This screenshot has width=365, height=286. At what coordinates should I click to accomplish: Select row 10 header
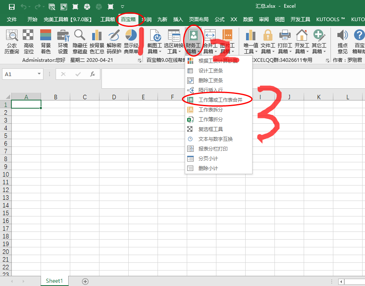tap(6, 174)
